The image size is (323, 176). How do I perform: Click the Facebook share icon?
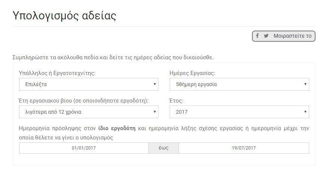(x=257, y=36)
